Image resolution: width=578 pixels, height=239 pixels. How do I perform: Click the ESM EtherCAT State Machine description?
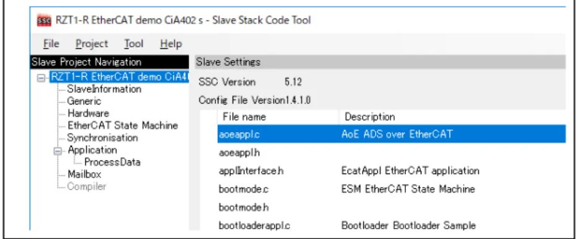[408, 190]
